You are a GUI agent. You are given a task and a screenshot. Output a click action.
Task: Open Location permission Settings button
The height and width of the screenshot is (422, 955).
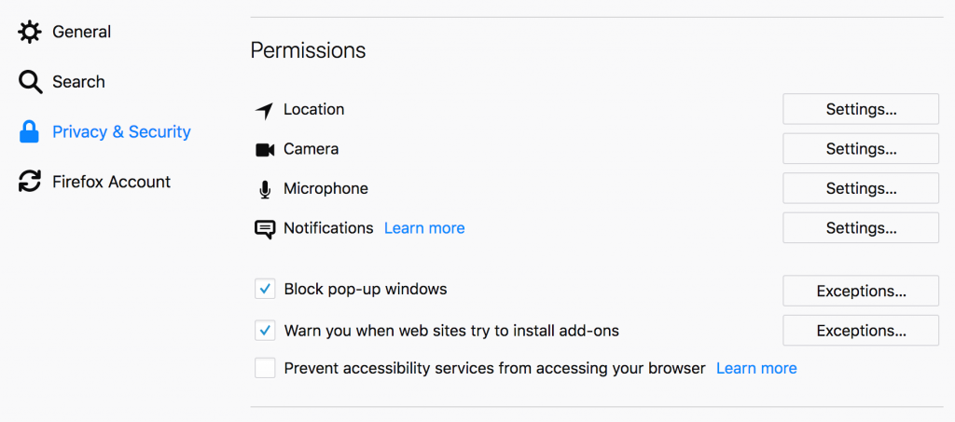(x=860, y=109)
